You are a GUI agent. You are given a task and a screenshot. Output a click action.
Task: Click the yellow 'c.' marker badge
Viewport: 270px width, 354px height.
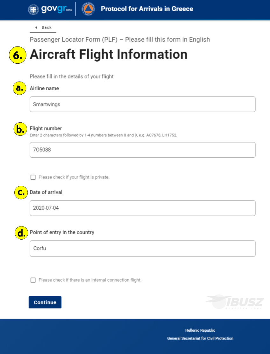(x=21, y=192)
